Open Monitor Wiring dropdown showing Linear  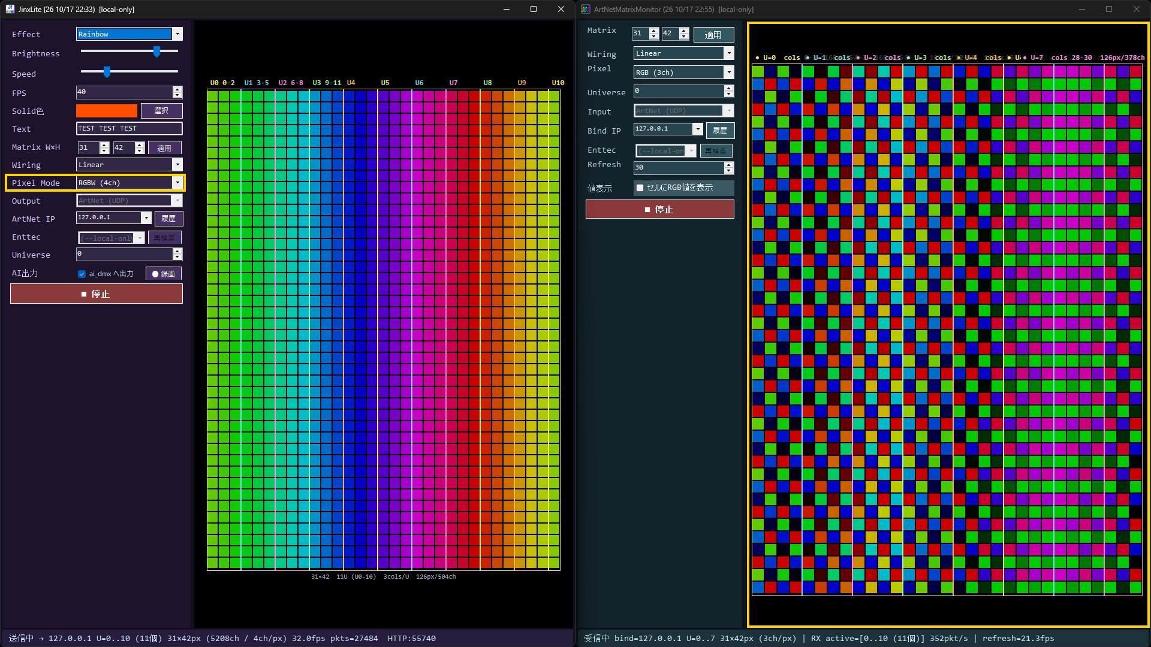pyautogui.click(x=683, y=53)
